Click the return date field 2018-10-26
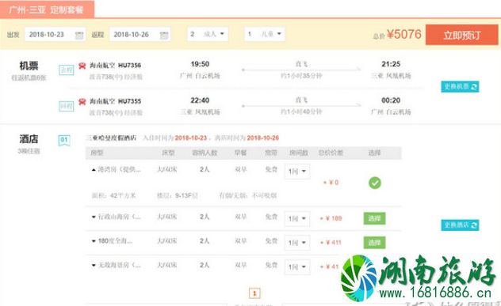 [140, 35]
